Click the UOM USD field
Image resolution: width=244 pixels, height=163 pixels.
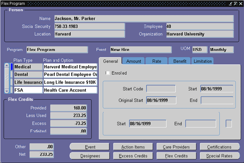click(200, 50)
